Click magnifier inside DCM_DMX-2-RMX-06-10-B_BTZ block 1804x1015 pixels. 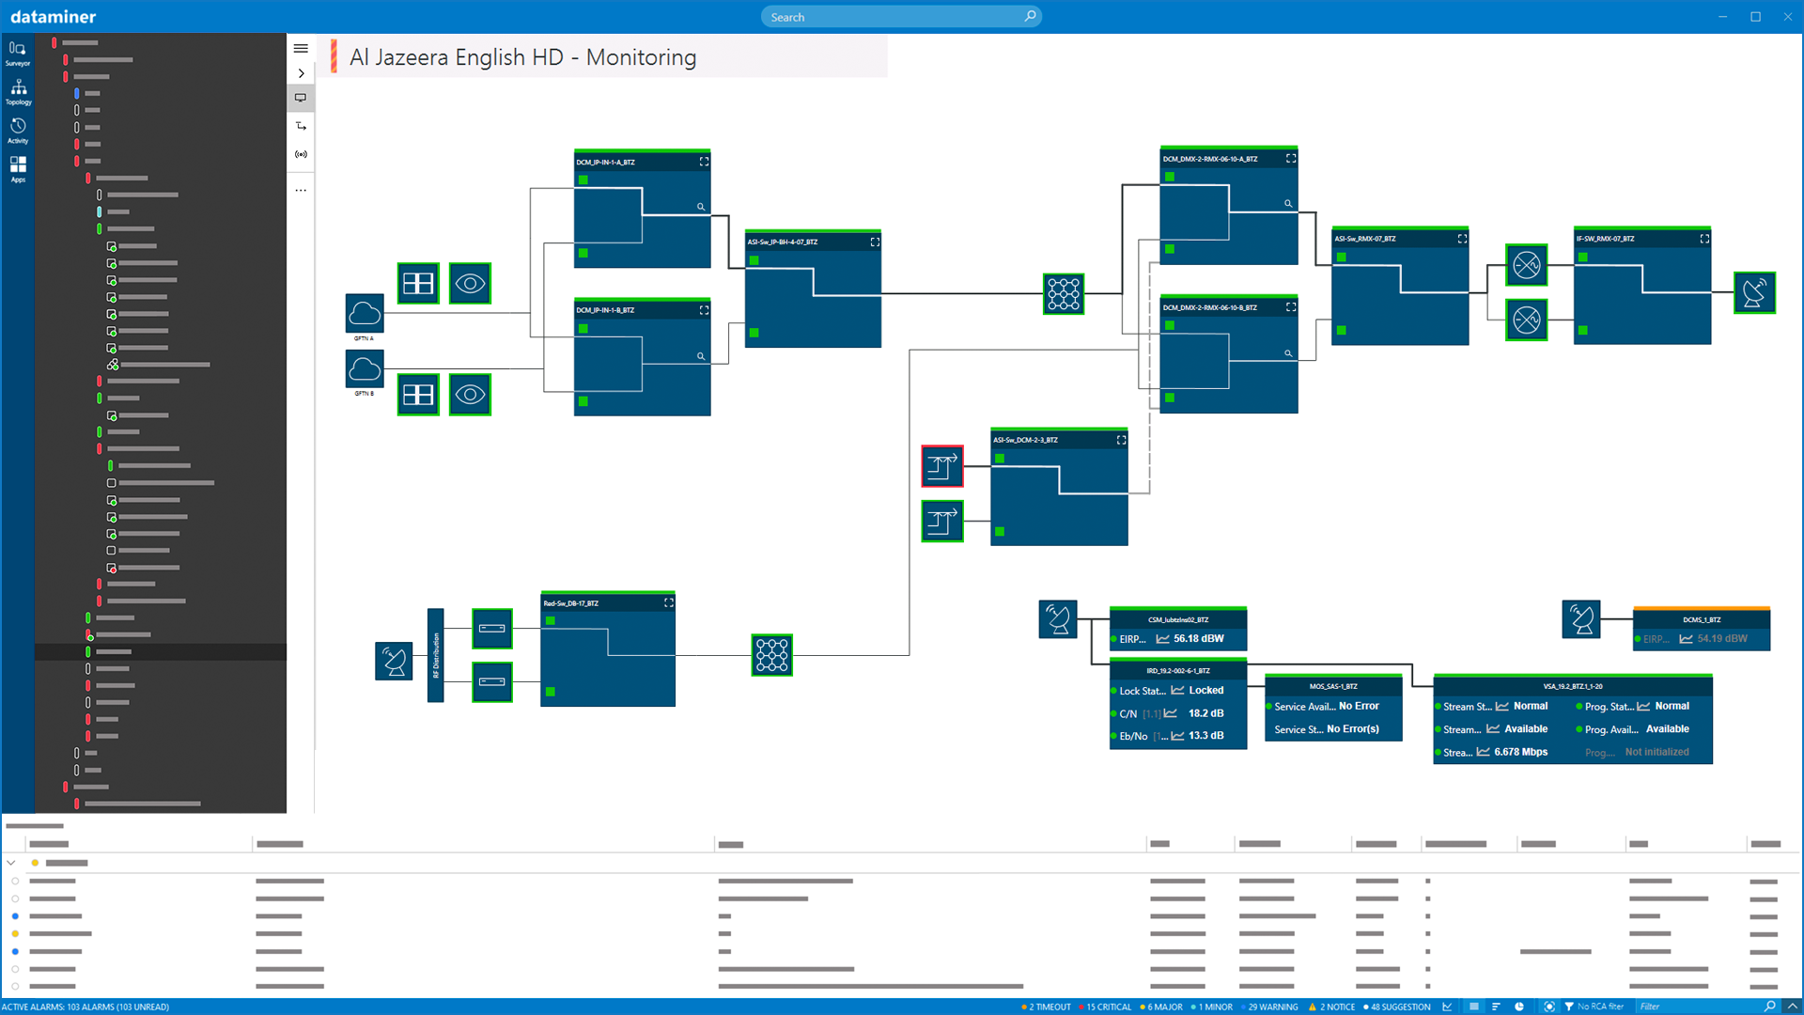1288,353
